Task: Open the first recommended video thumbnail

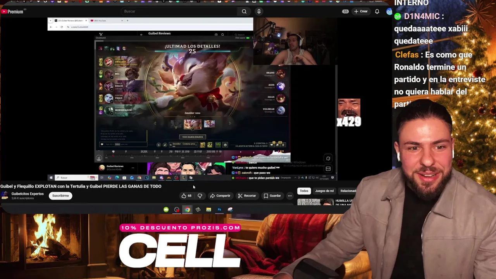Action: coord(315,201)
